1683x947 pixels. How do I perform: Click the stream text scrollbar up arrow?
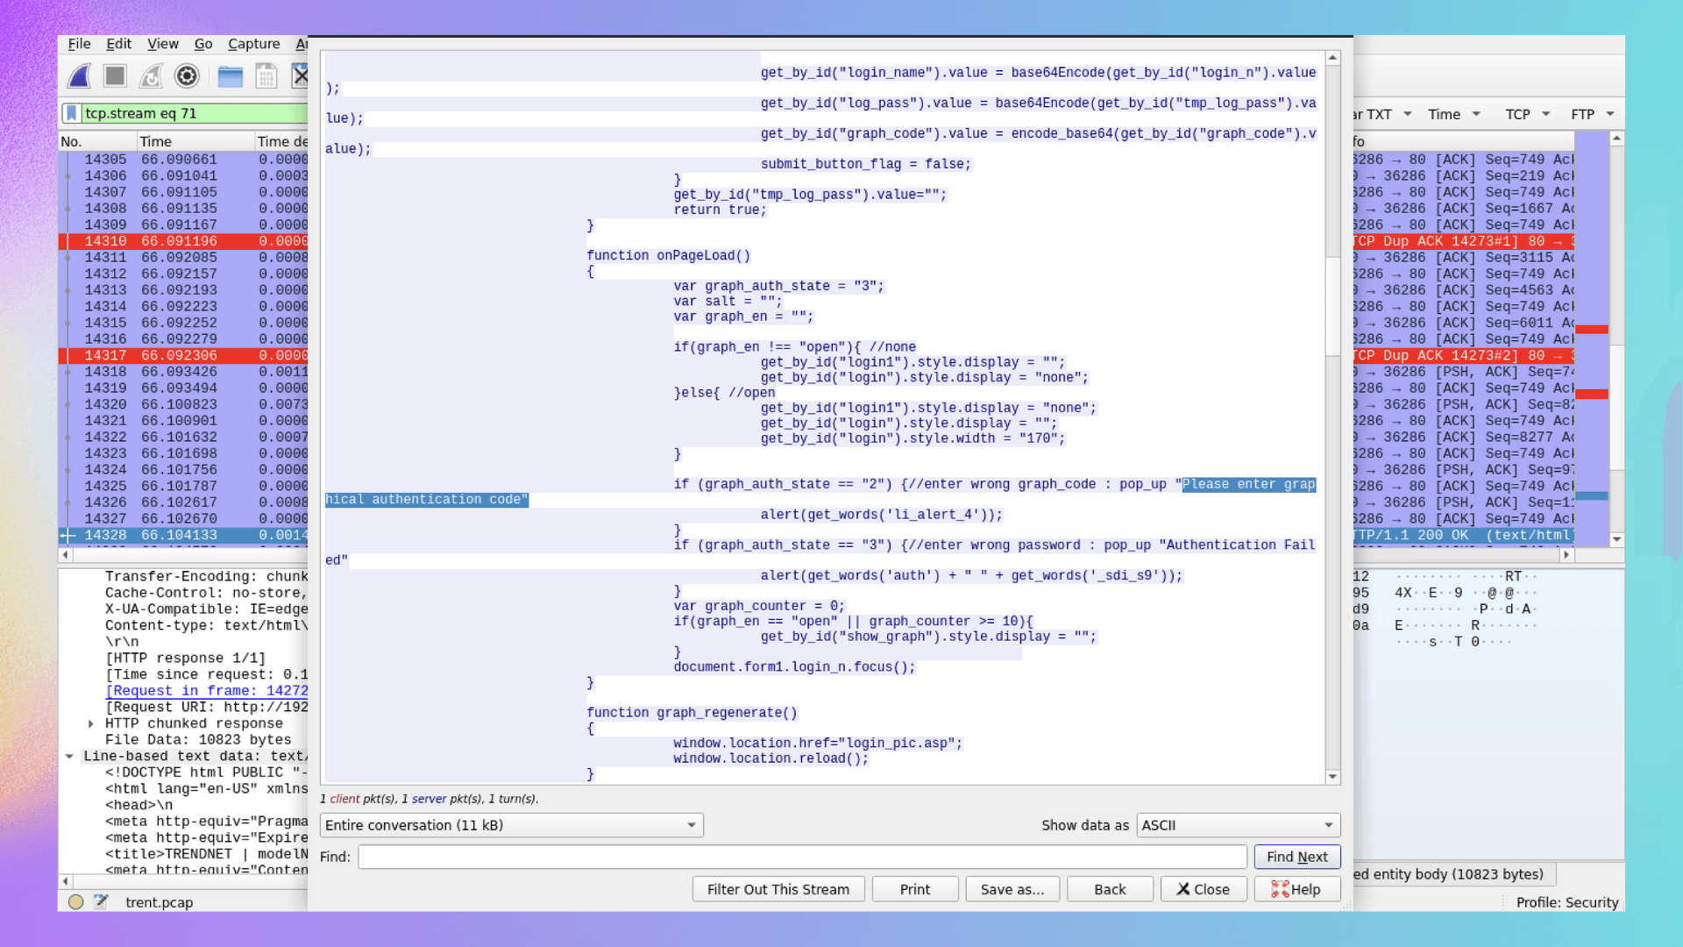1332,58
